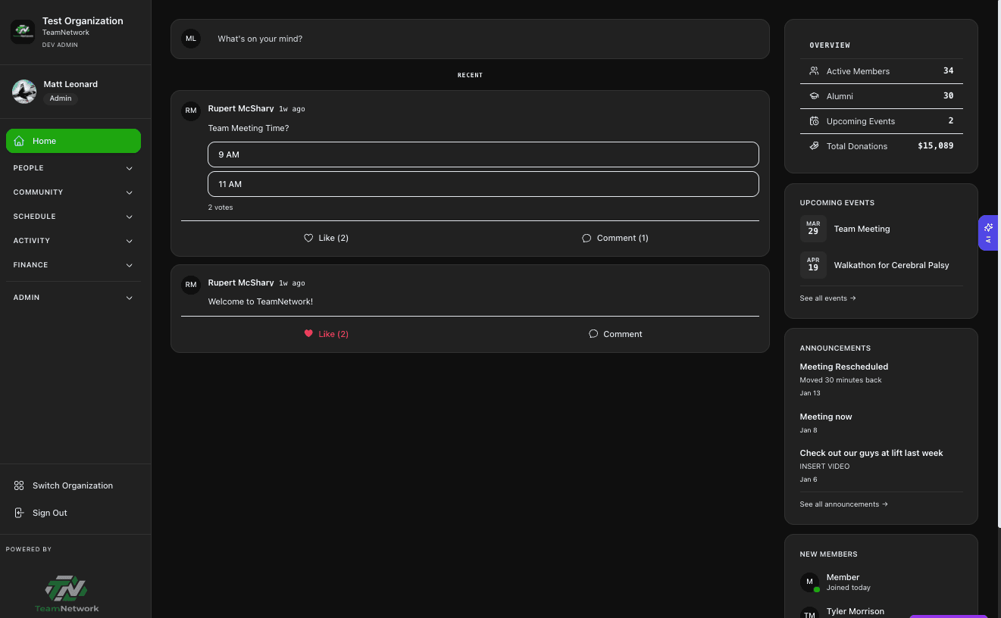Unlike the Welcome to TeamNetwork post
The image size is (1001, 618).
click(x=326, y=334)
